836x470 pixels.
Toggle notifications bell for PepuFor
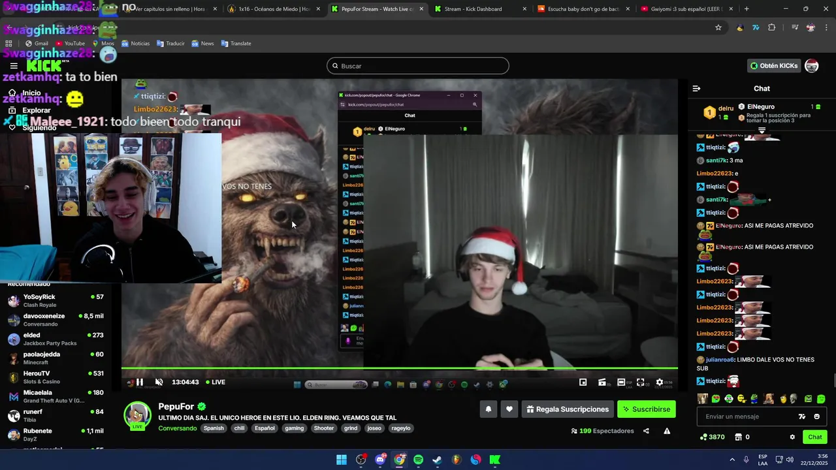(x=488, y=409)
